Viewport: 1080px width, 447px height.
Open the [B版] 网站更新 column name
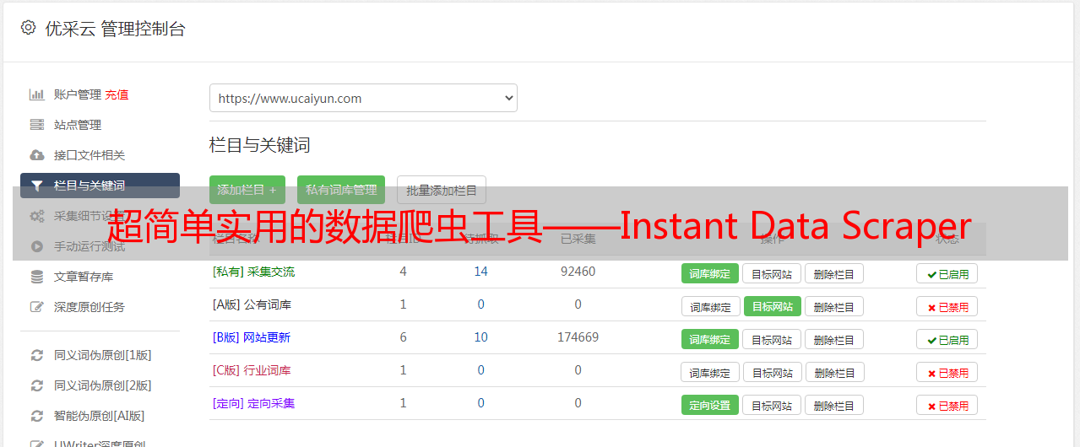[x=252, y=337]
